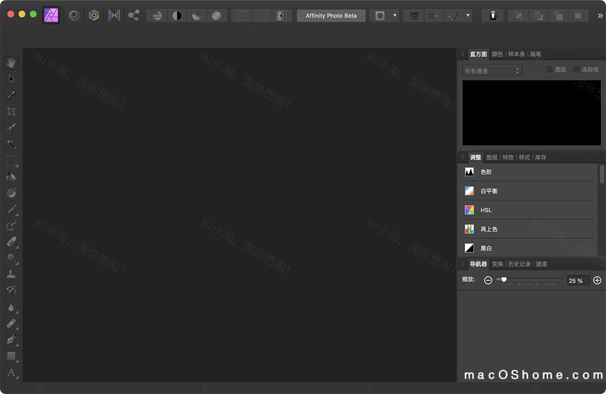
Task: Select the Move tool in the toolbar
Action: pyautogui.click(x=11, y=79)
